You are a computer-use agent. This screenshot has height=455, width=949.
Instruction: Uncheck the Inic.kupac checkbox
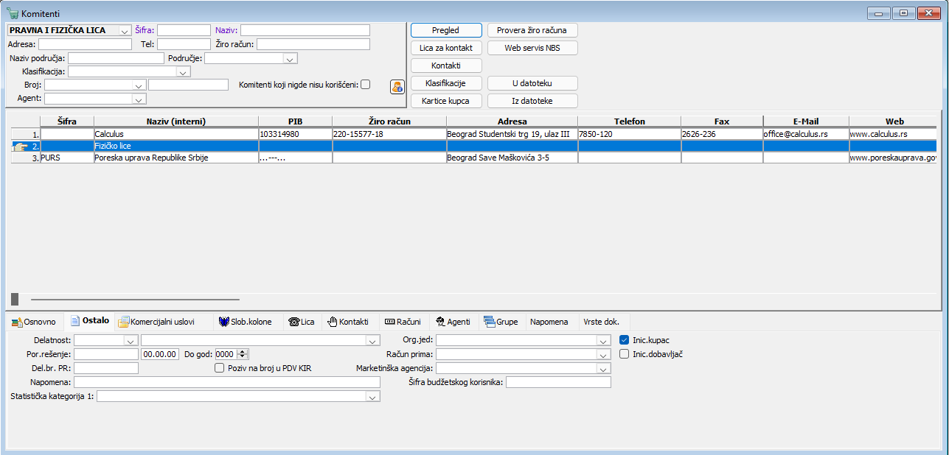click(624, 340)
